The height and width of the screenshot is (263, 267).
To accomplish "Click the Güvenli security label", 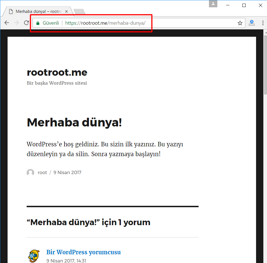I will click(51, 23).
